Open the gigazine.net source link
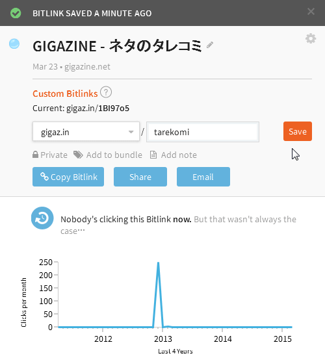Screen dimensions: 325x360 coord(87,66)
